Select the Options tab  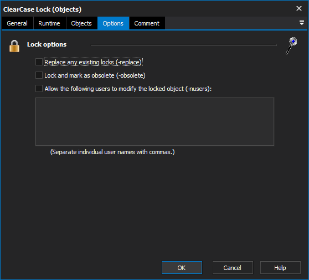[x=113, y=23]
